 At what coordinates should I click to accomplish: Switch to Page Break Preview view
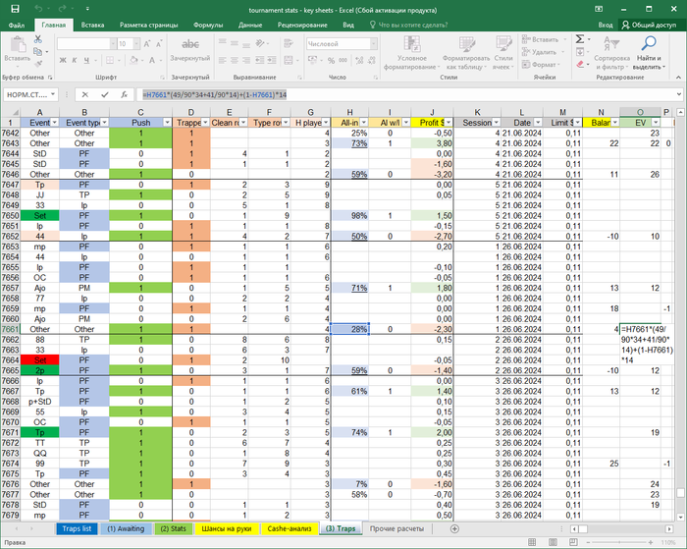574,543
